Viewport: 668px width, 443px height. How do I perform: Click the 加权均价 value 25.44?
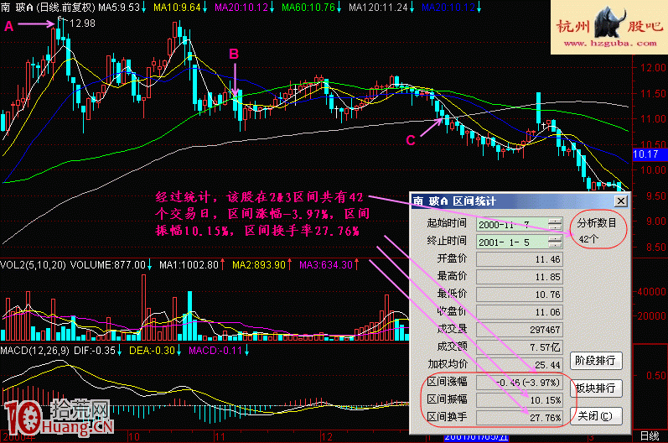click(x=520, y=365)
